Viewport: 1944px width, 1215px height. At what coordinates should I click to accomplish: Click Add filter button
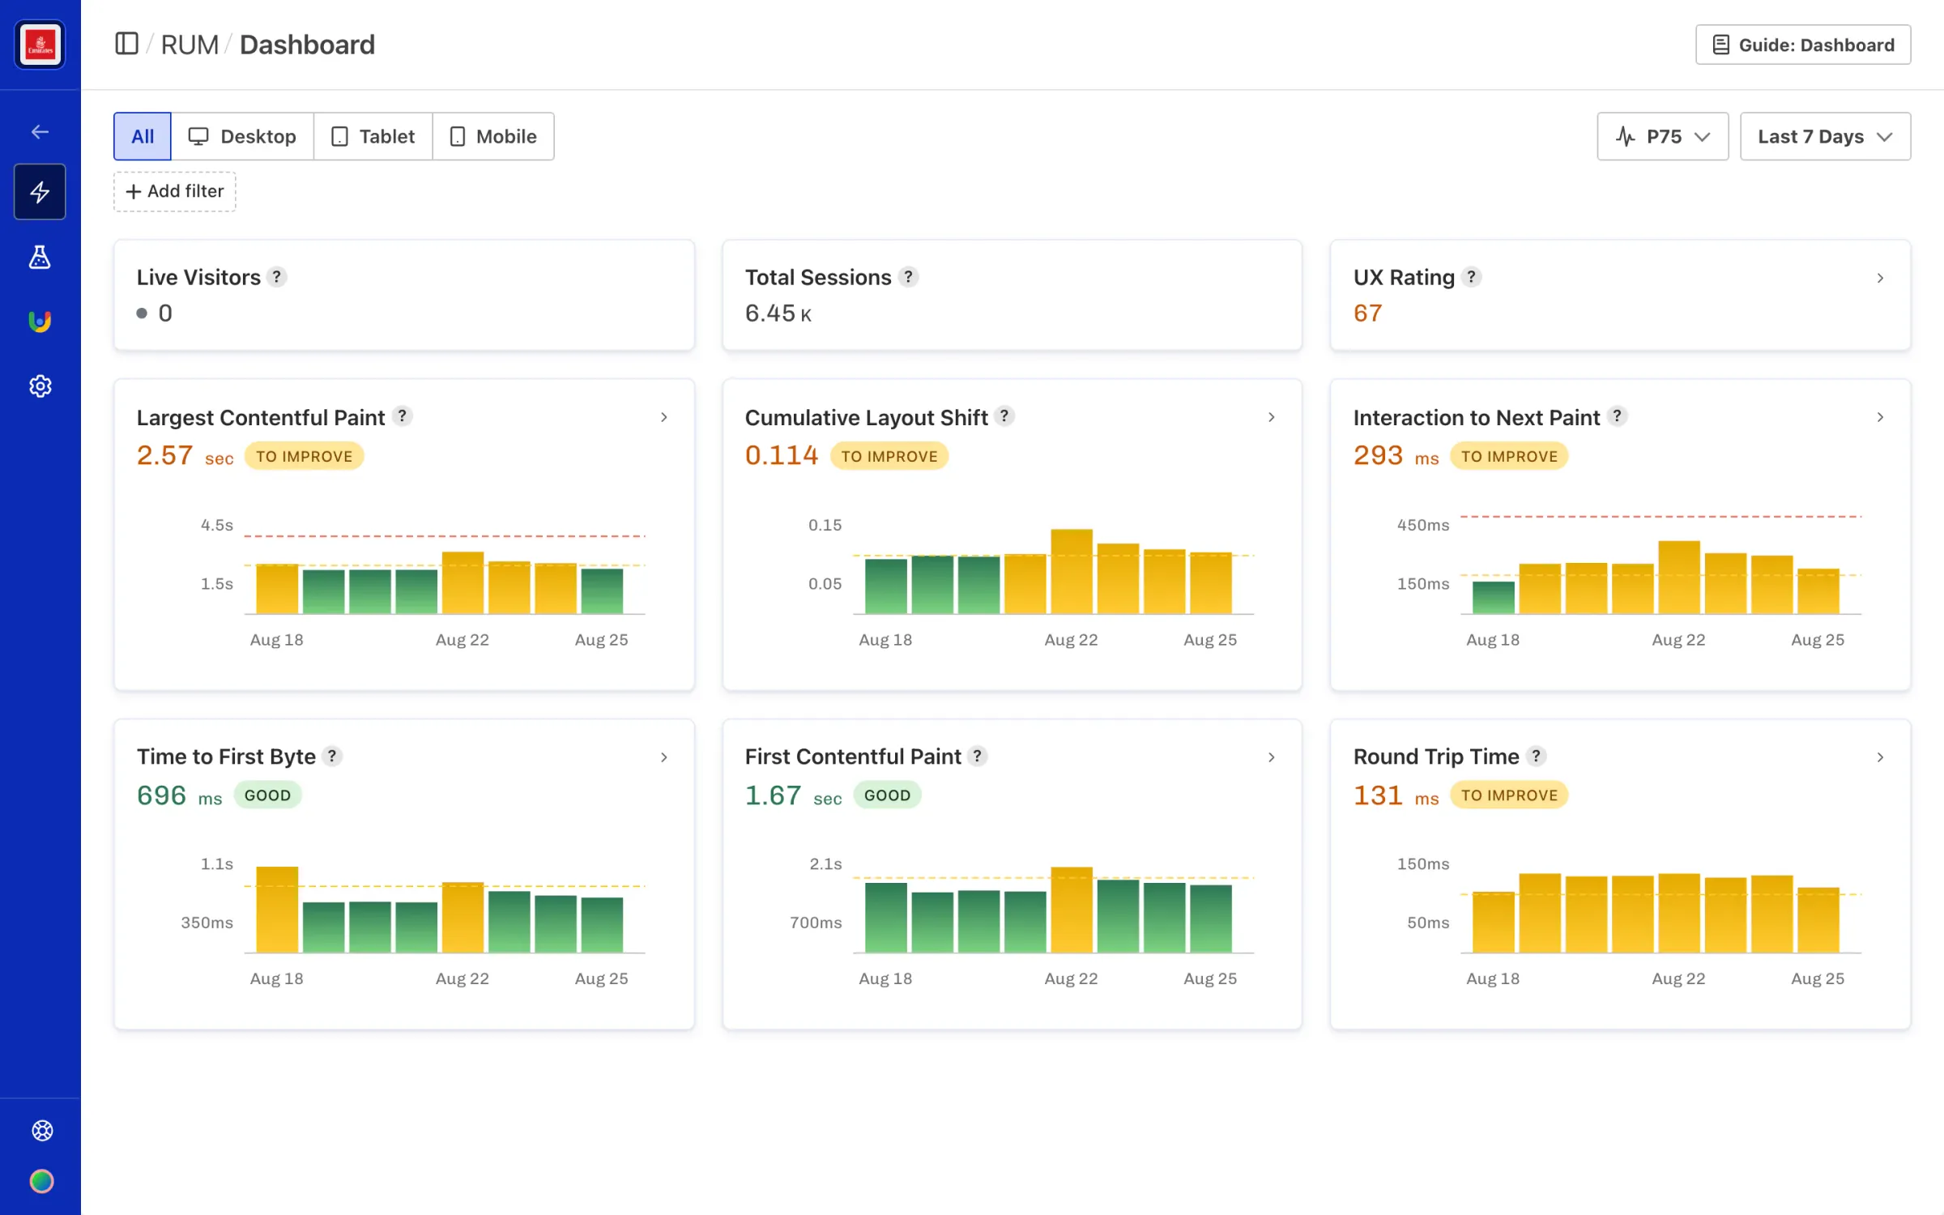[175, 191]
